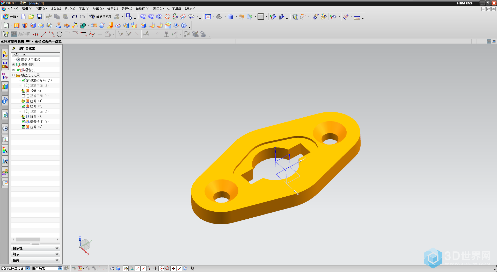Select the Revolve tool icon
Image resolution: width=497 pixels, height=272 pixels.
coord(25,25)
